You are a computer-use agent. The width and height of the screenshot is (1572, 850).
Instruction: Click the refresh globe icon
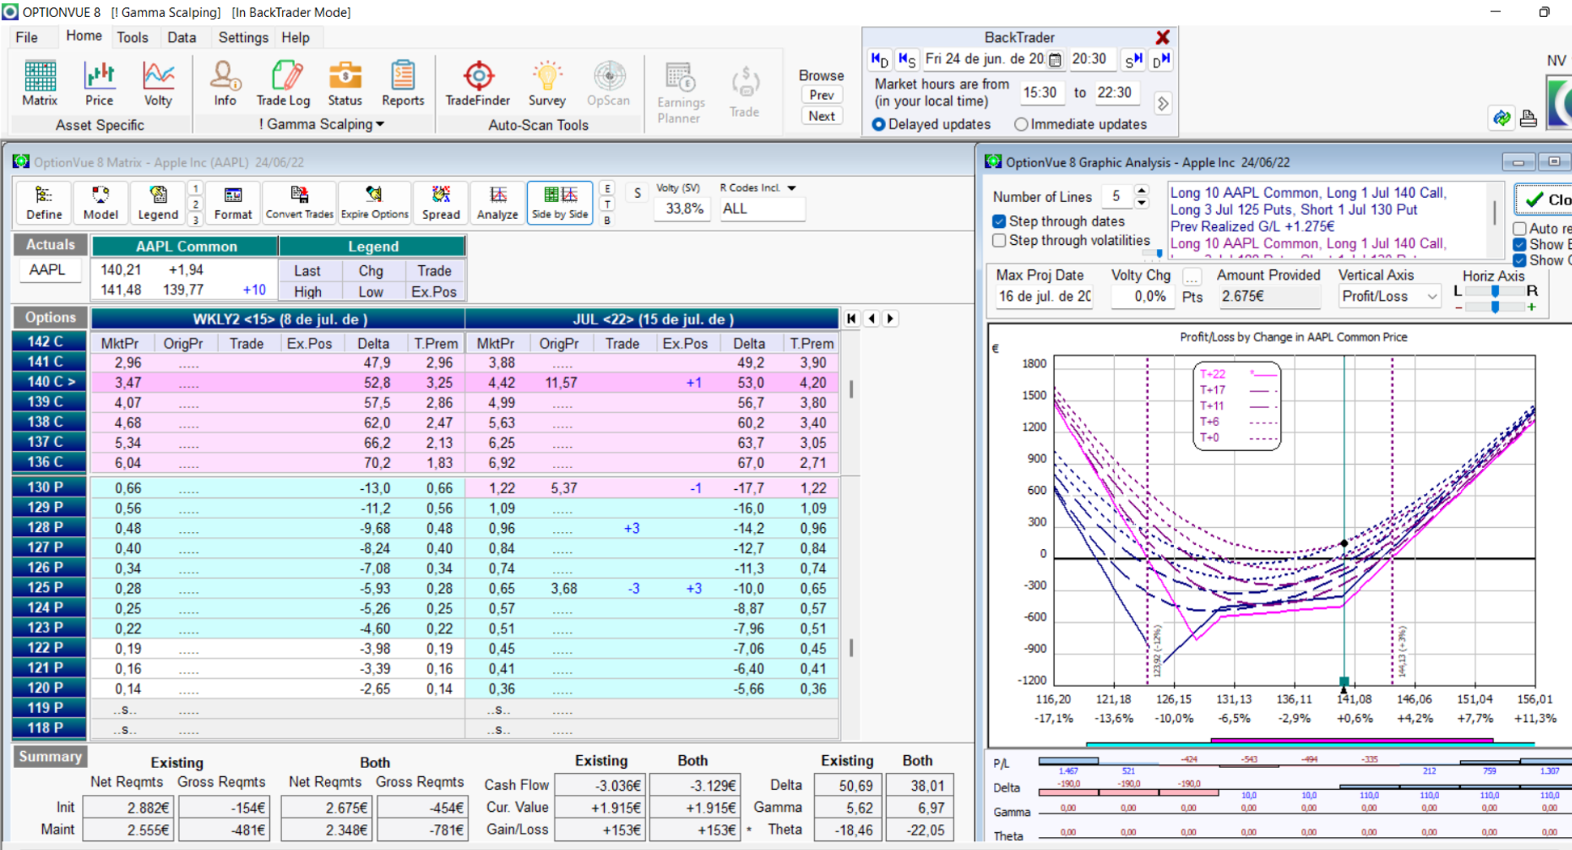pyautogui.click(x=1501, y=118)
